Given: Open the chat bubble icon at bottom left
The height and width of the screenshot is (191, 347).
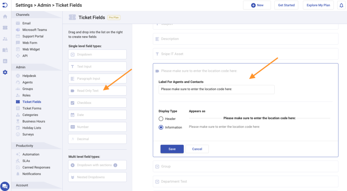Looking at the screenshot, I should pyautogui.click(x=5, y=186).
